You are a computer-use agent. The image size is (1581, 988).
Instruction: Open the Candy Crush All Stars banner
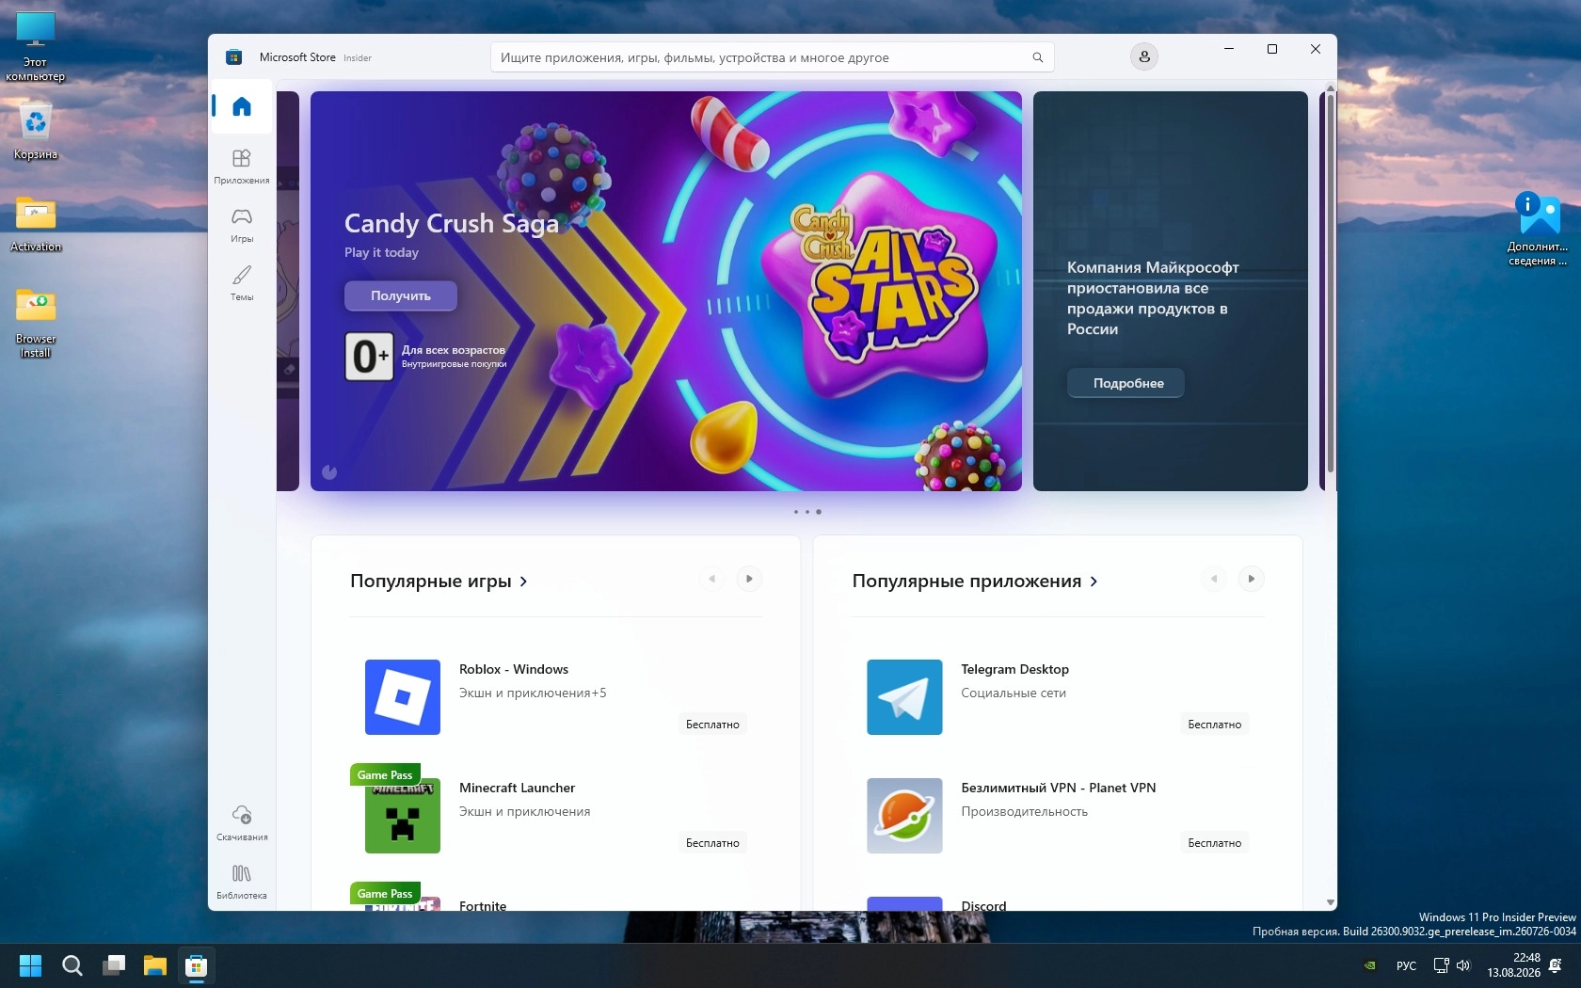coord(666,291)
